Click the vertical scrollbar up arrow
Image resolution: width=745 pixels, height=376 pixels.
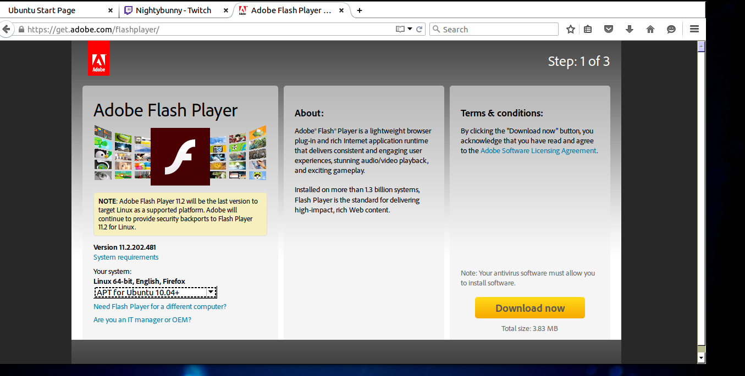[x=701, y=46]
